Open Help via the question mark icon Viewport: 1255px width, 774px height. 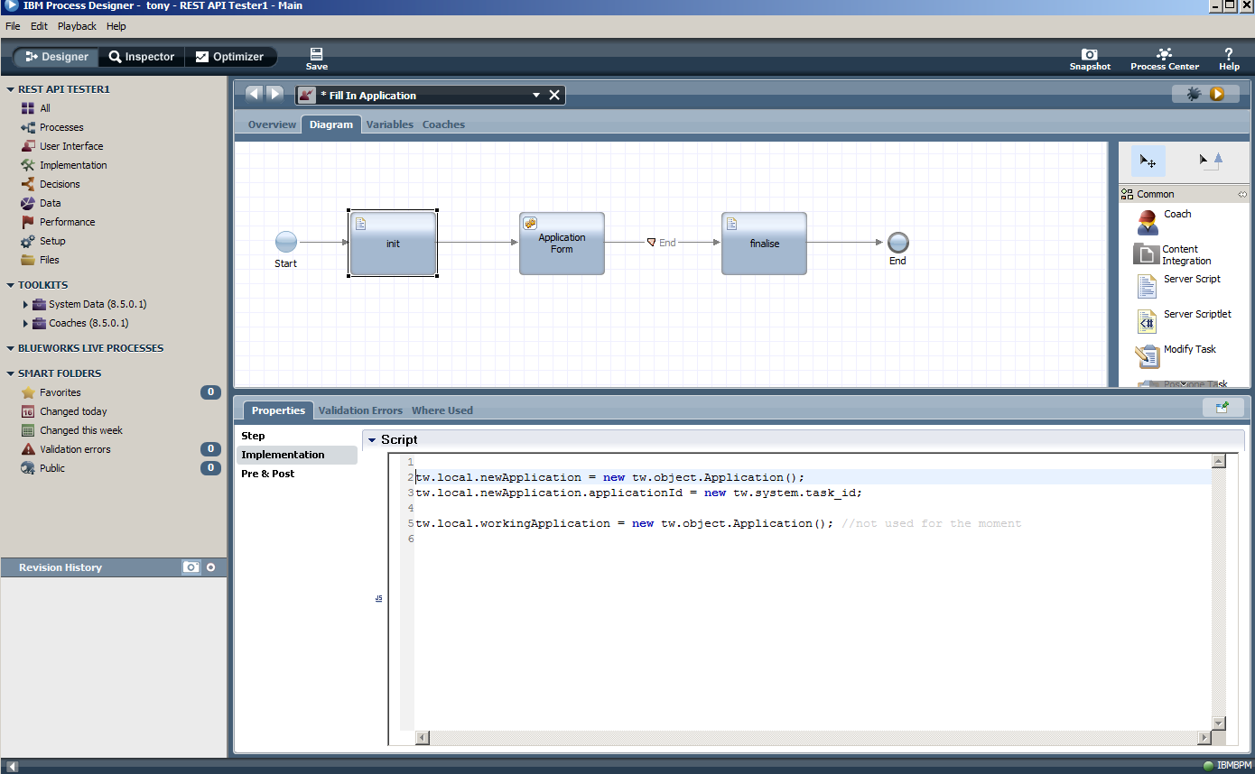point(1229,60)
